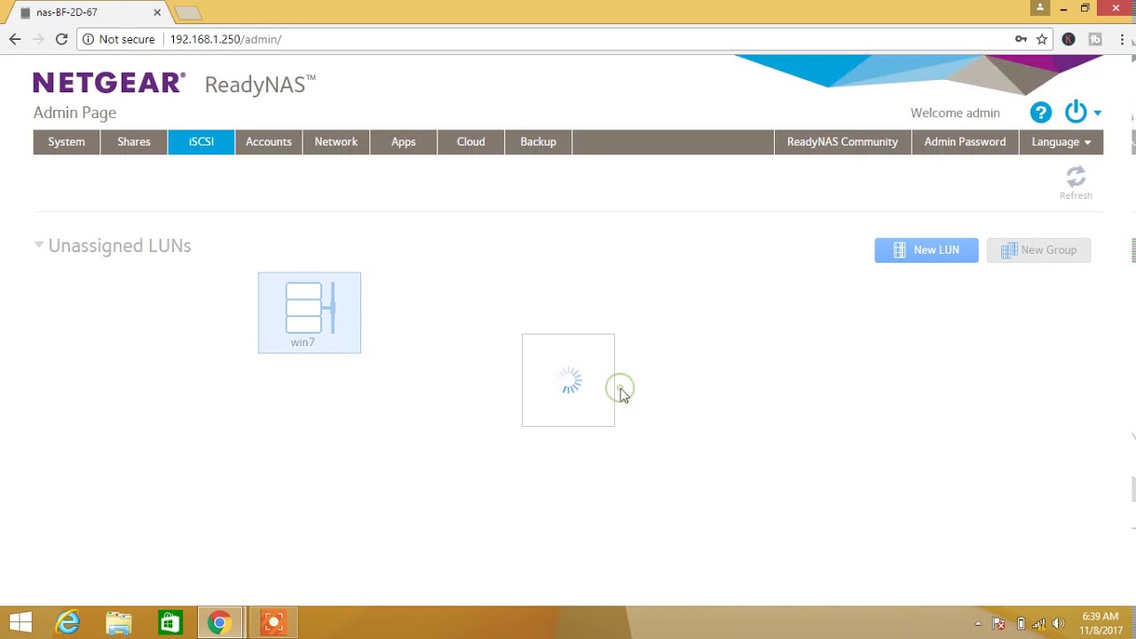This screenshot has height=639, width=1136.
Task: Open the Windows Store taskbar icon
Action: pos(170,623)
